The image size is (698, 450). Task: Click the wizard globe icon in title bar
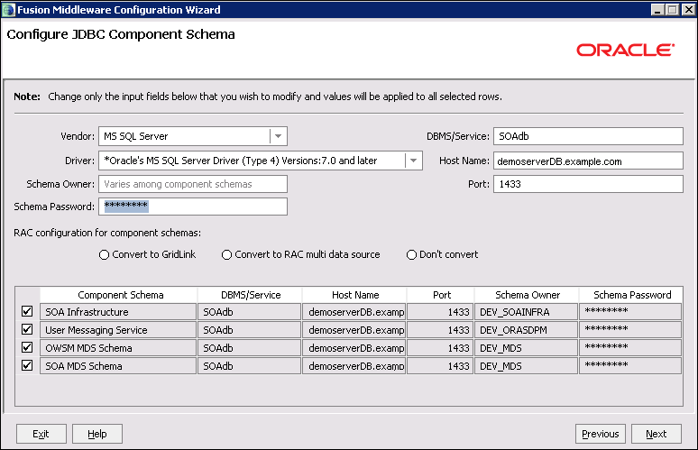(x=8, y=9)
